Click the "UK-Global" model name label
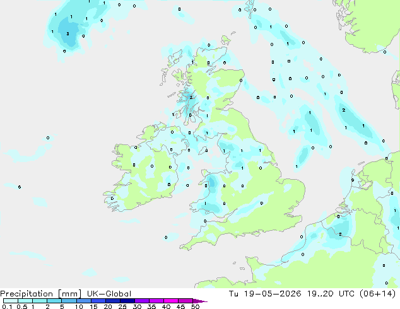The height and width of the screenshot is (309, 400). pos(109,294)
